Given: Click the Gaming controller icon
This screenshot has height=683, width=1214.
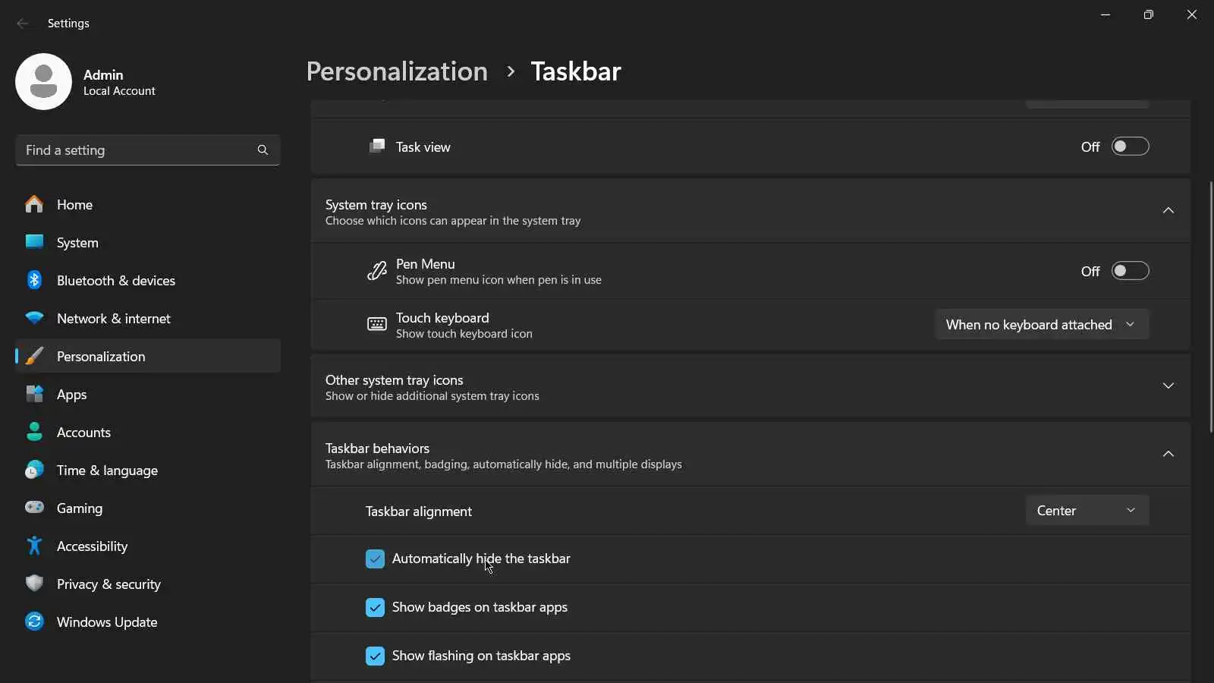Looking at the screenshot, I should [34, 508].
